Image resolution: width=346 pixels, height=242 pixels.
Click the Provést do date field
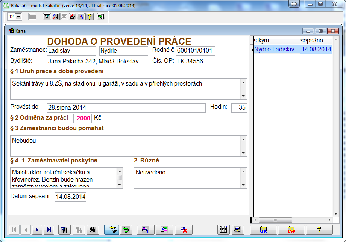click(126, 108)
